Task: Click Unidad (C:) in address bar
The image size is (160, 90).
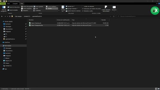Action: tap(27, 16)
